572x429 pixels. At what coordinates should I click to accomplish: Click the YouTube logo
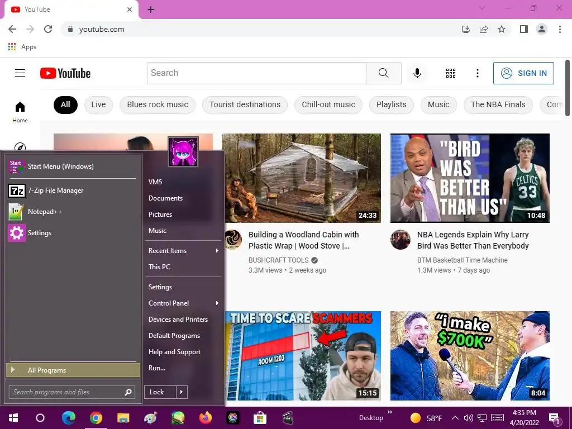pyautogui.click(x=65, y=73)
